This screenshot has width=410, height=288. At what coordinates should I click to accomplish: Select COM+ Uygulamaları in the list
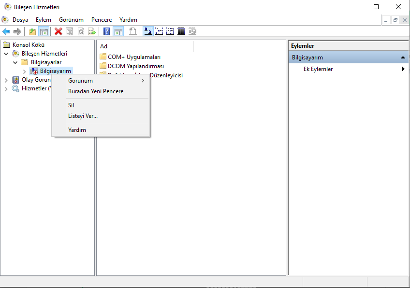click(134, 57)
